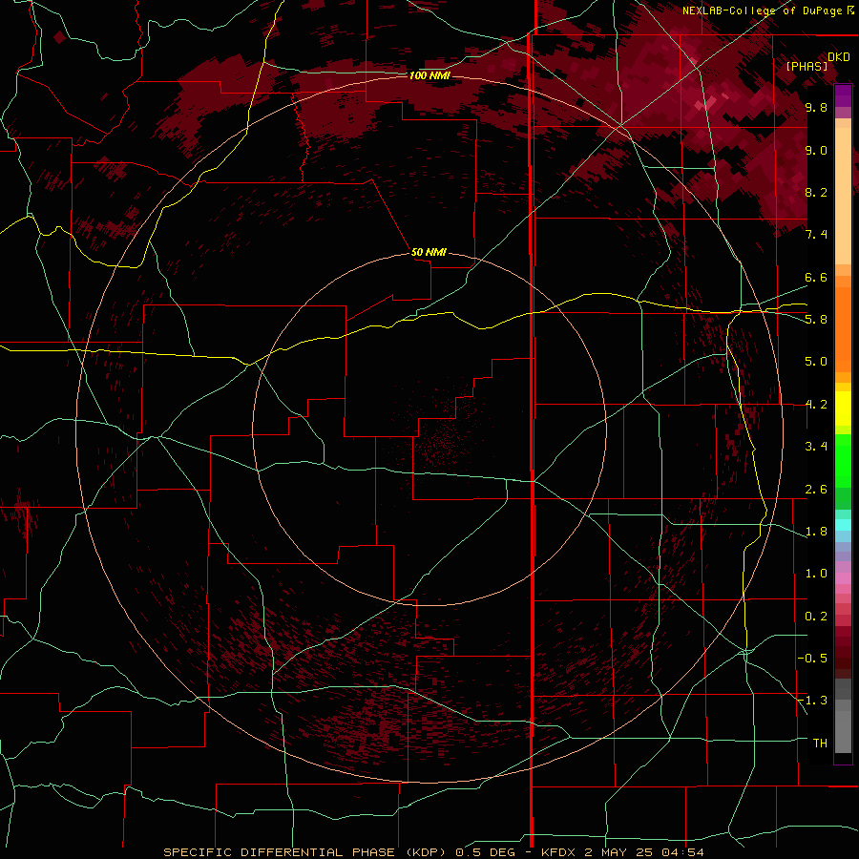
Task: Click the 1.0 value on the color scale
Action: (816, 574)
